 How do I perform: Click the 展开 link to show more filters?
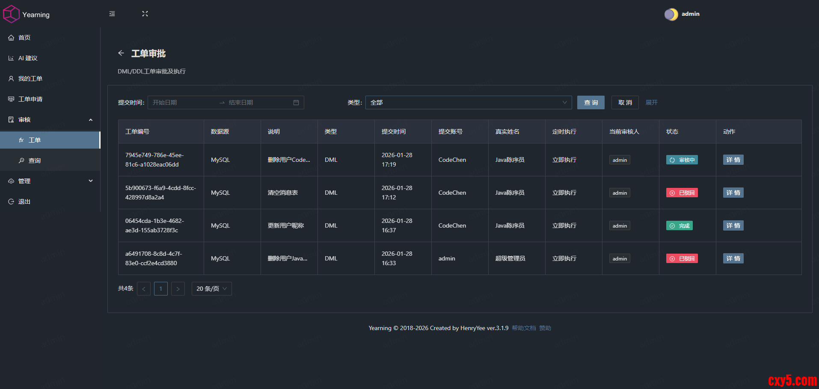tap(651, 102)
